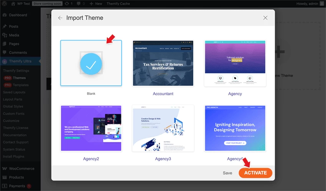Click the updates refresh icon in admin bar
Screen dimensions: 326x191
click(67, 3)
